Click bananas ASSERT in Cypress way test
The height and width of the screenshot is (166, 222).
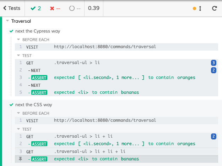[x=117, y=92]
